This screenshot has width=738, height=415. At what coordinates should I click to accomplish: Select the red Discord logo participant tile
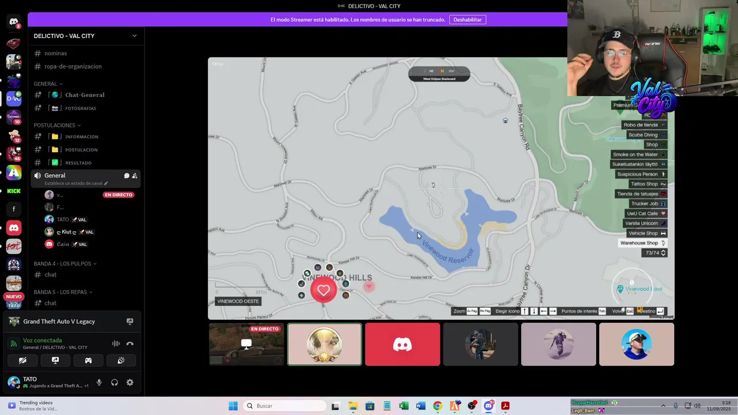402,344
